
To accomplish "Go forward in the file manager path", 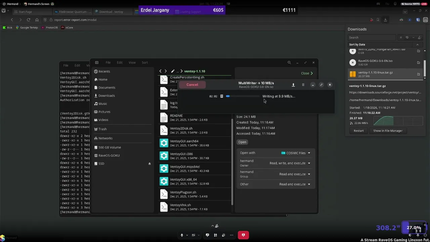I will click(x=165, y=71).
